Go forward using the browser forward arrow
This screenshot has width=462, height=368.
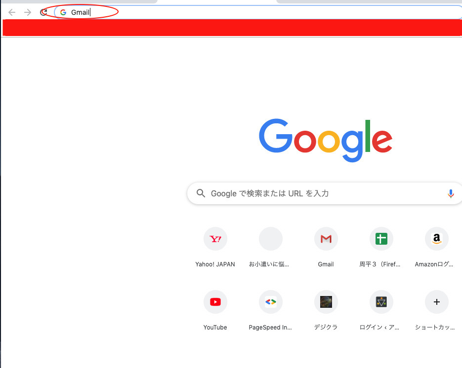[x=28, y=12]
